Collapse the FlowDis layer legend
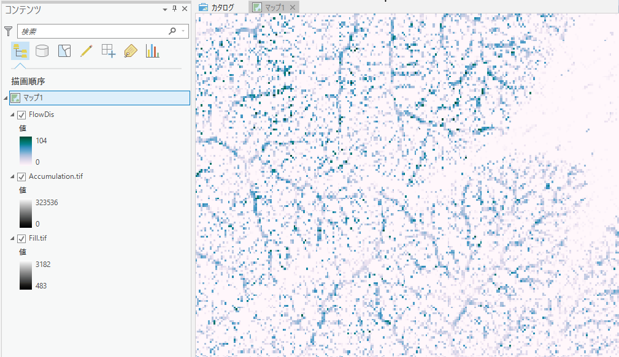 12,115
